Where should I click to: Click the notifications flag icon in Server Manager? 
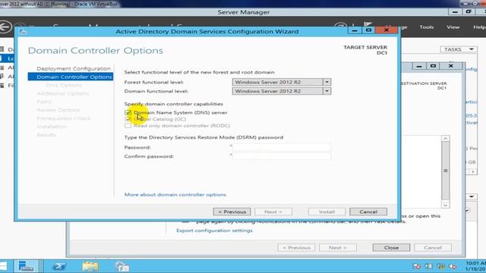368,25
